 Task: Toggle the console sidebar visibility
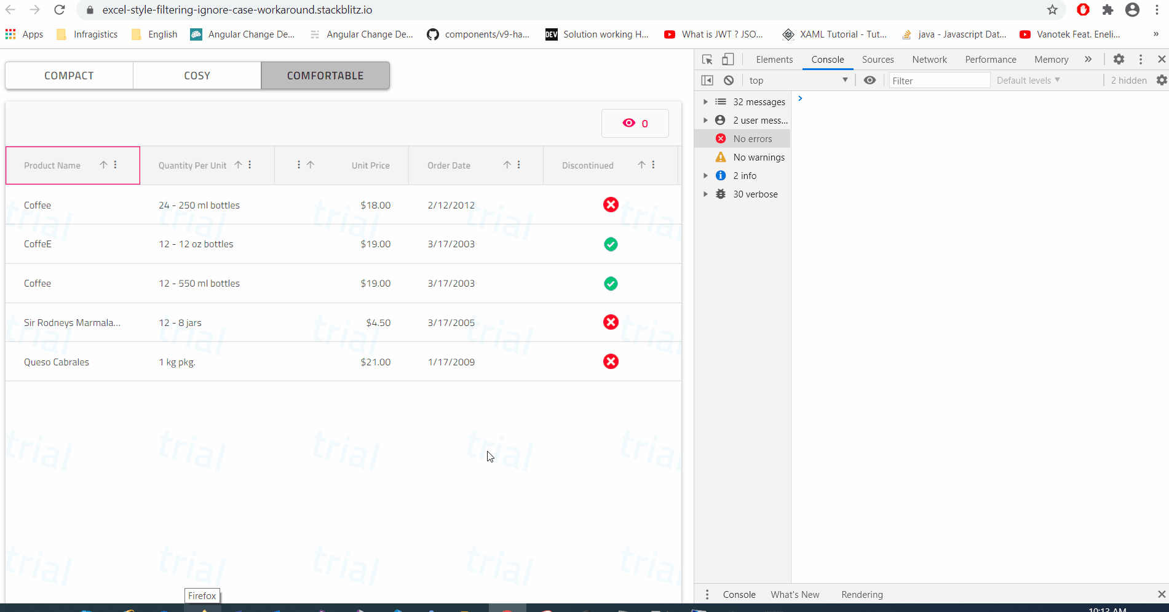707,81
